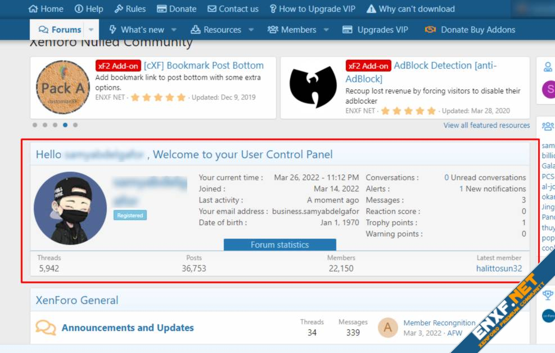Open the Help link in top bar
The height and width of the screenshot is (353, 555).
coord(89,9)
